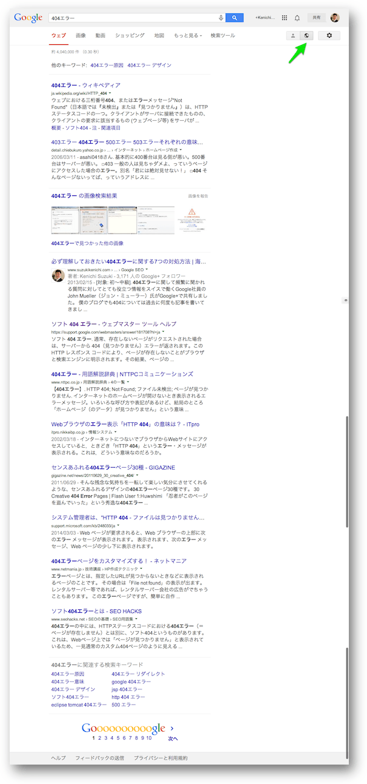This screenshot has height=784, width=367.
Task: Select the 動画 tab
Action: click(x=101, y=36)
